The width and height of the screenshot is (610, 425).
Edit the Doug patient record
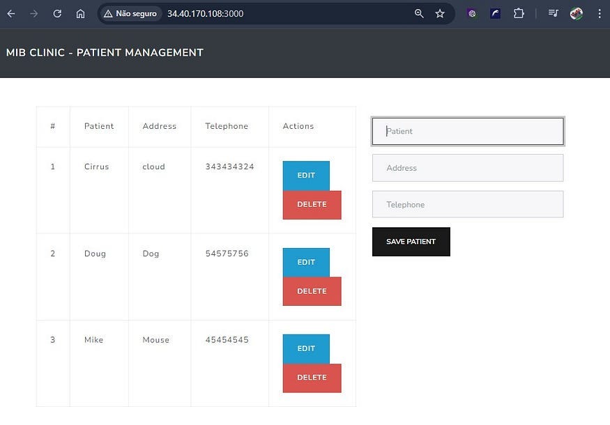tap(306, 263)
